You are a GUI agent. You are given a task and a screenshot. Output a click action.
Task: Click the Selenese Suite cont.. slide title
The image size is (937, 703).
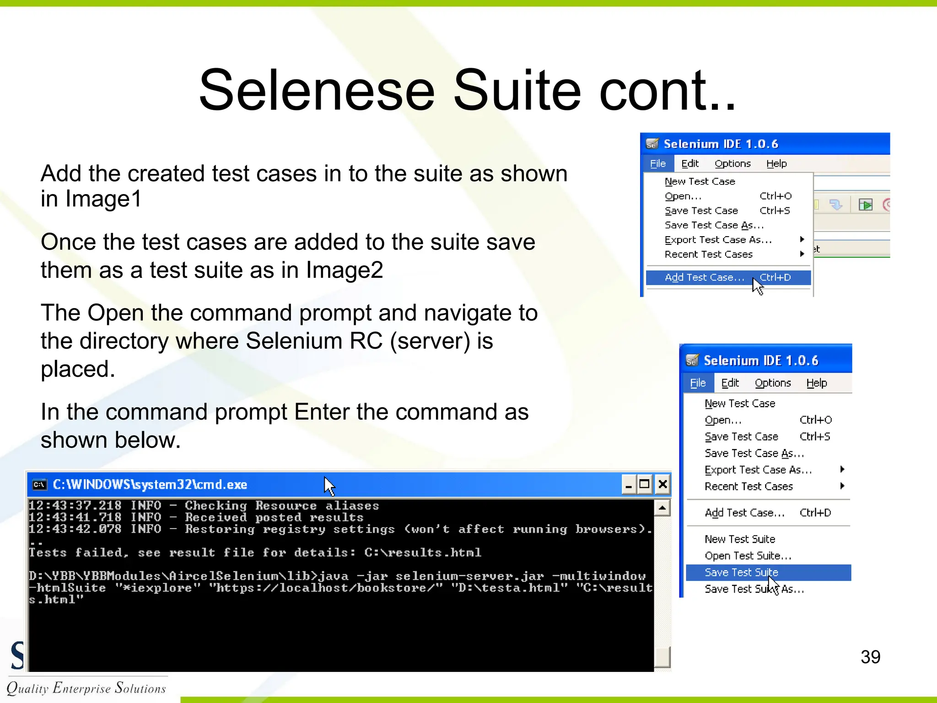pyautogui.click(x=468, y=90)
